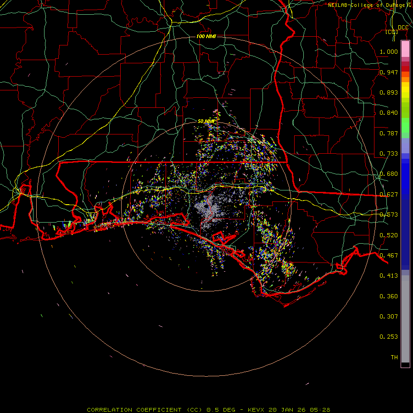This screenshot has width=413, height=413.
Task: Select the 50 NMI range ring label
Action: [206, 121]
